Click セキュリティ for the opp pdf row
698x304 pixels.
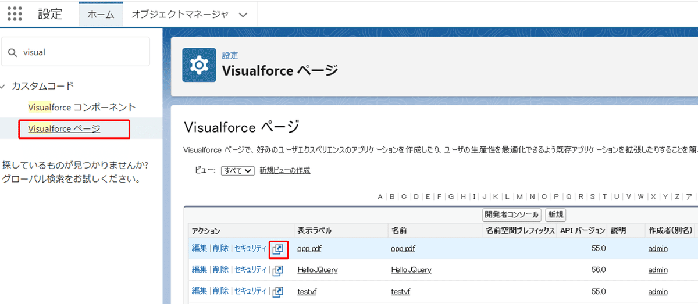250,248
